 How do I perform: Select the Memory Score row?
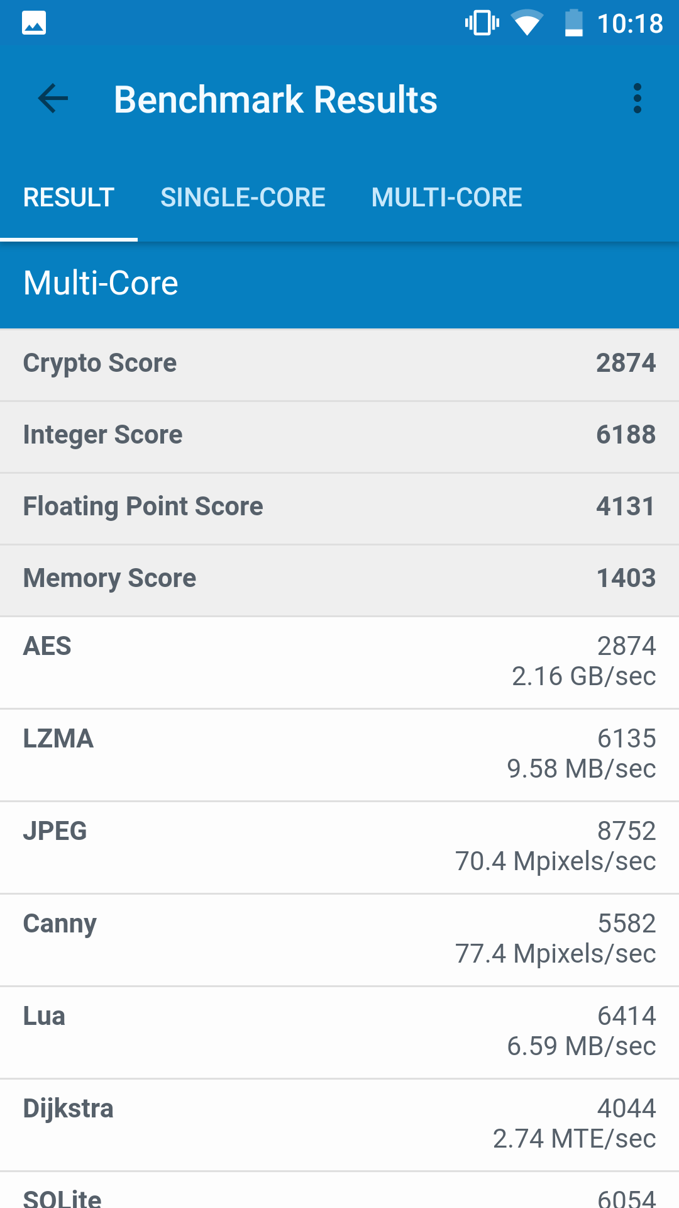[339, 579]
